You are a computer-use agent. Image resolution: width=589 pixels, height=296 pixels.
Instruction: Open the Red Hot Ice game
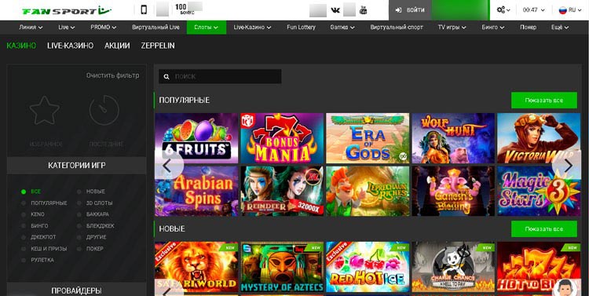(368, 267)
